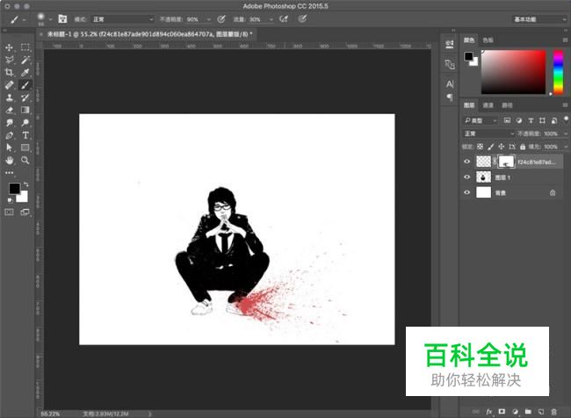The width and height of the screenshot is (571, 418).
Task: Open the extra tools ellipsis menu
Action: click(x=9, y=173)
